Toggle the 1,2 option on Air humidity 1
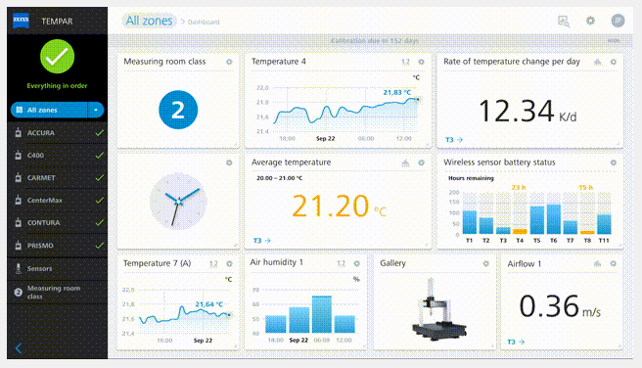This screenshot has height=368, width=642. click(341, 263)
